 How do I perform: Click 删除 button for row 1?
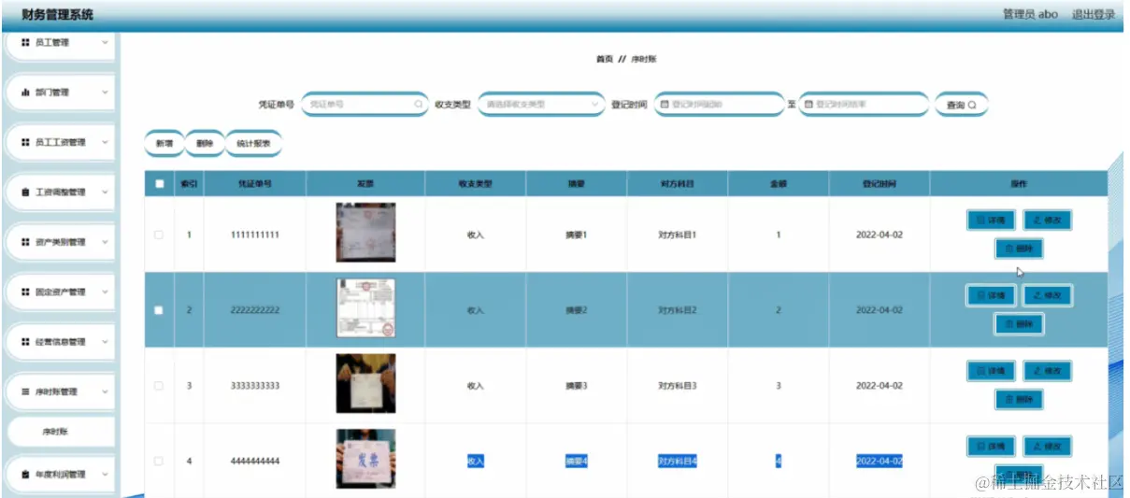[x=1019, y=249]
